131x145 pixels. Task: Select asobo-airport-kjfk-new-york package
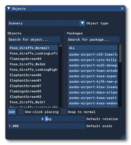click(x=93, y=82)
